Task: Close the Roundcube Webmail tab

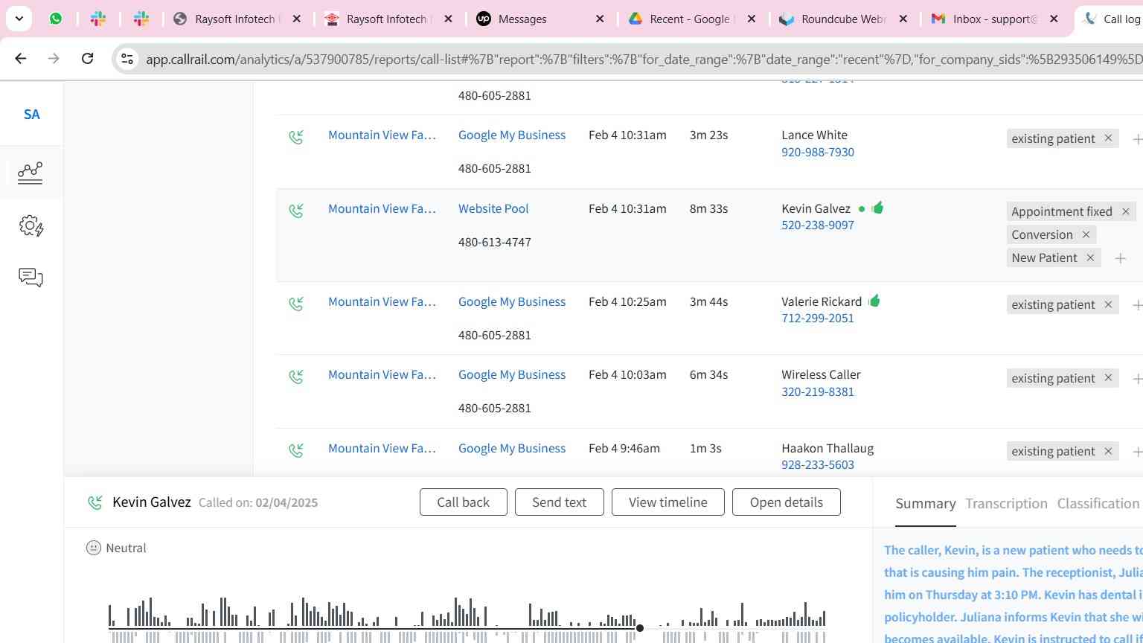Action: pyautogui.click(x=903, y=19)
